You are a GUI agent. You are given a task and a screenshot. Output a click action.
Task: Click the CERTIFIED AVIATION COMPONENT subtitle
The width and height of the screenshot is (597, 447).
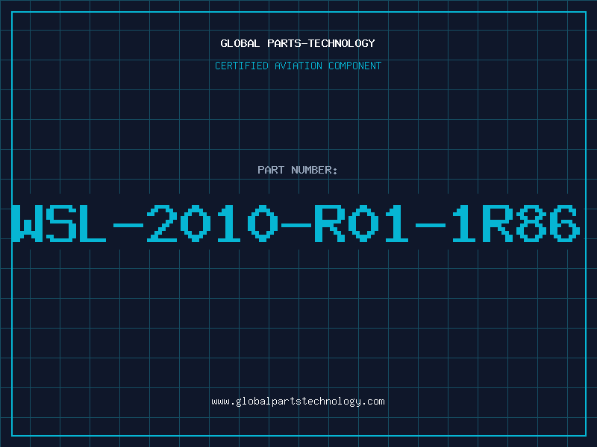coord(298,66)
